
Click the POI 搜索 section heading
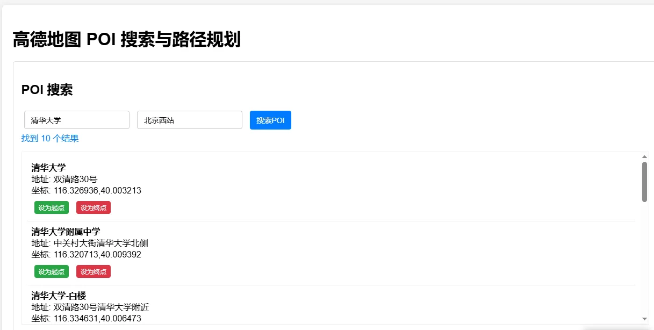click(47, 90)
